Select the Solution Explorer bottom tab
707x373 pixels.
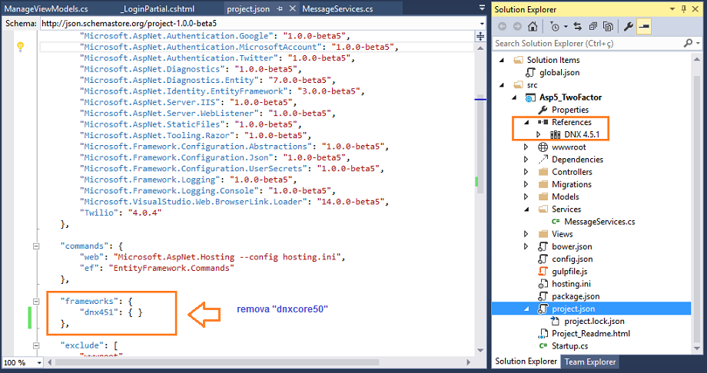click(x=526, y=361)
